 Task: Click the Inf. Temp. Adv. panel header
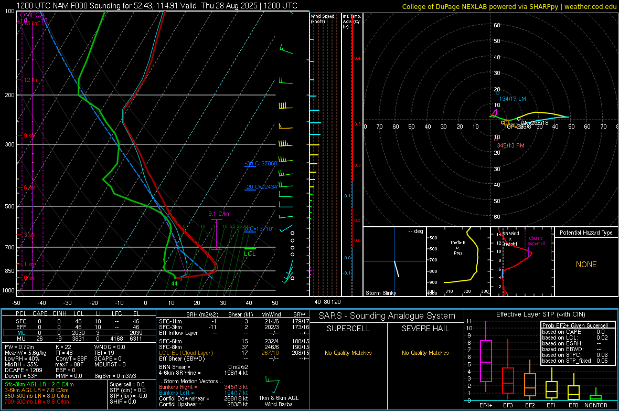[x=351, y=22]
